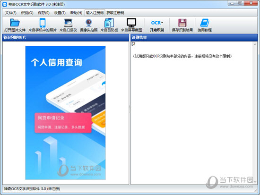
Task: Open the 帮助(H) menu
Action: [76, 13]
